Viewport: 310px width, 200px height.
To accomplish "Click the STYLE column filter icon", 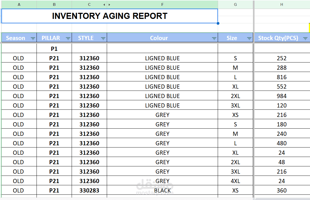I will point(103,38).
